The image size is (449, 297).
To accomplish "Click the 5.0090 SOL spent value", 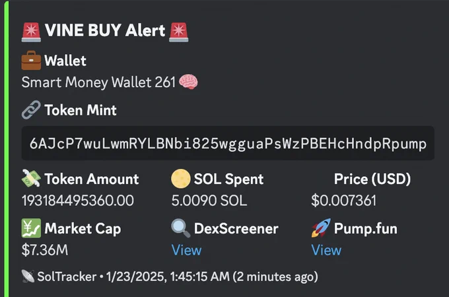I will [x=209, y=201].
